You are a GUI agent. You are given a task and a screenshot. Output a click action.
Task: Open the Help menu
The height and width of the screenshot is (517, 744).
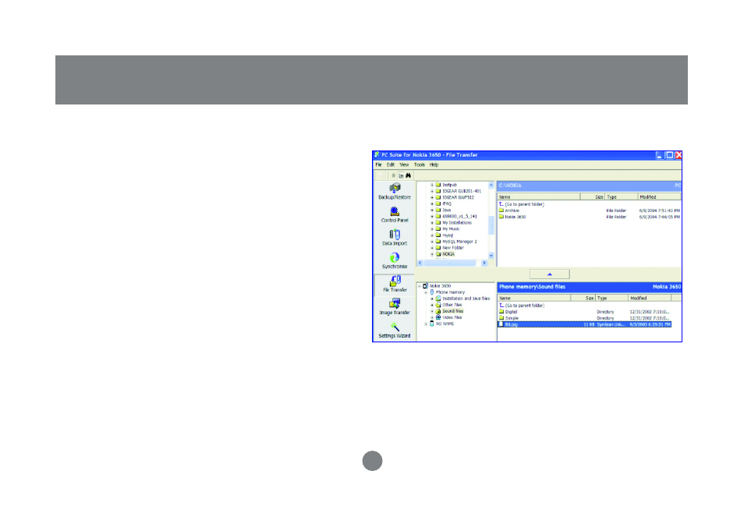[x=434, y=165]
